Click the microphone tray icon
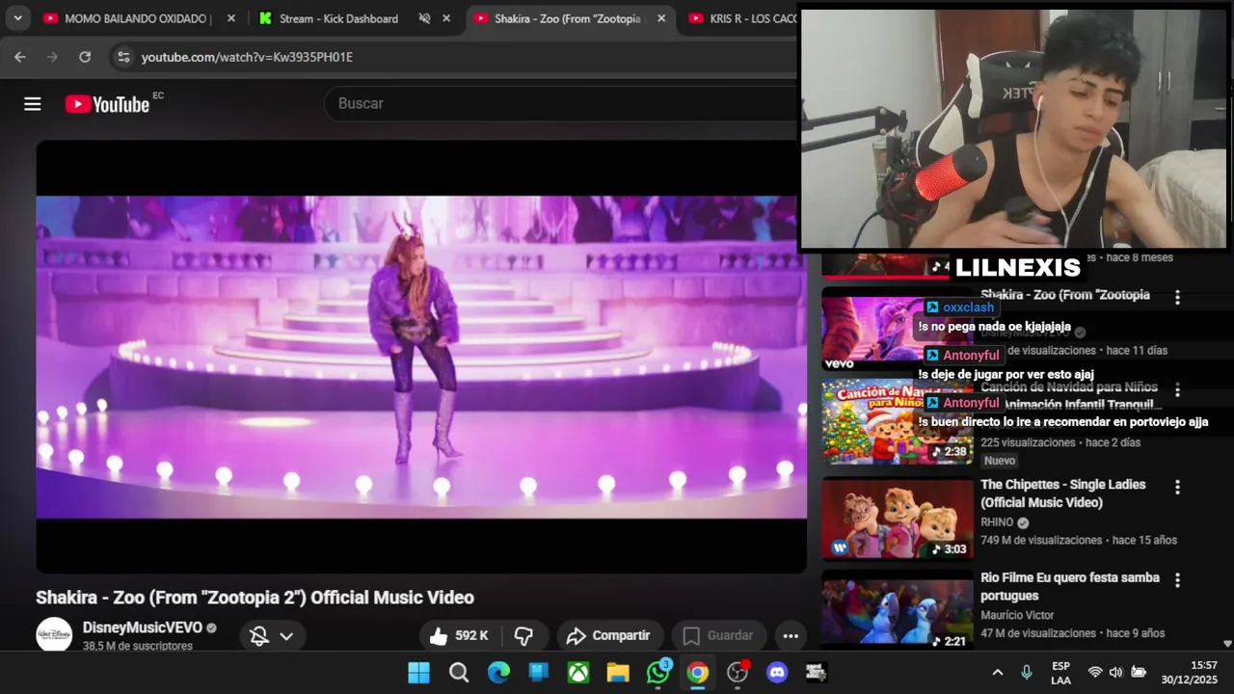 (x=1027, y=673)
